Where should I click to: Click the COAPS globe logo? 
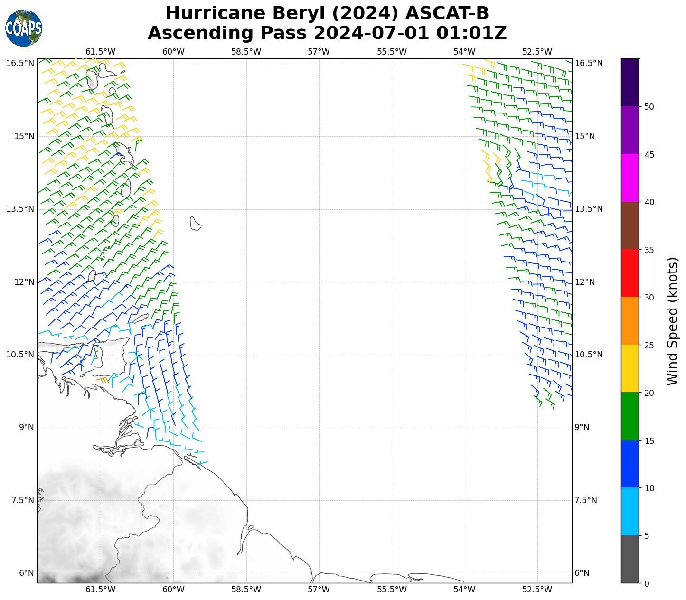(x=24, y=28)
